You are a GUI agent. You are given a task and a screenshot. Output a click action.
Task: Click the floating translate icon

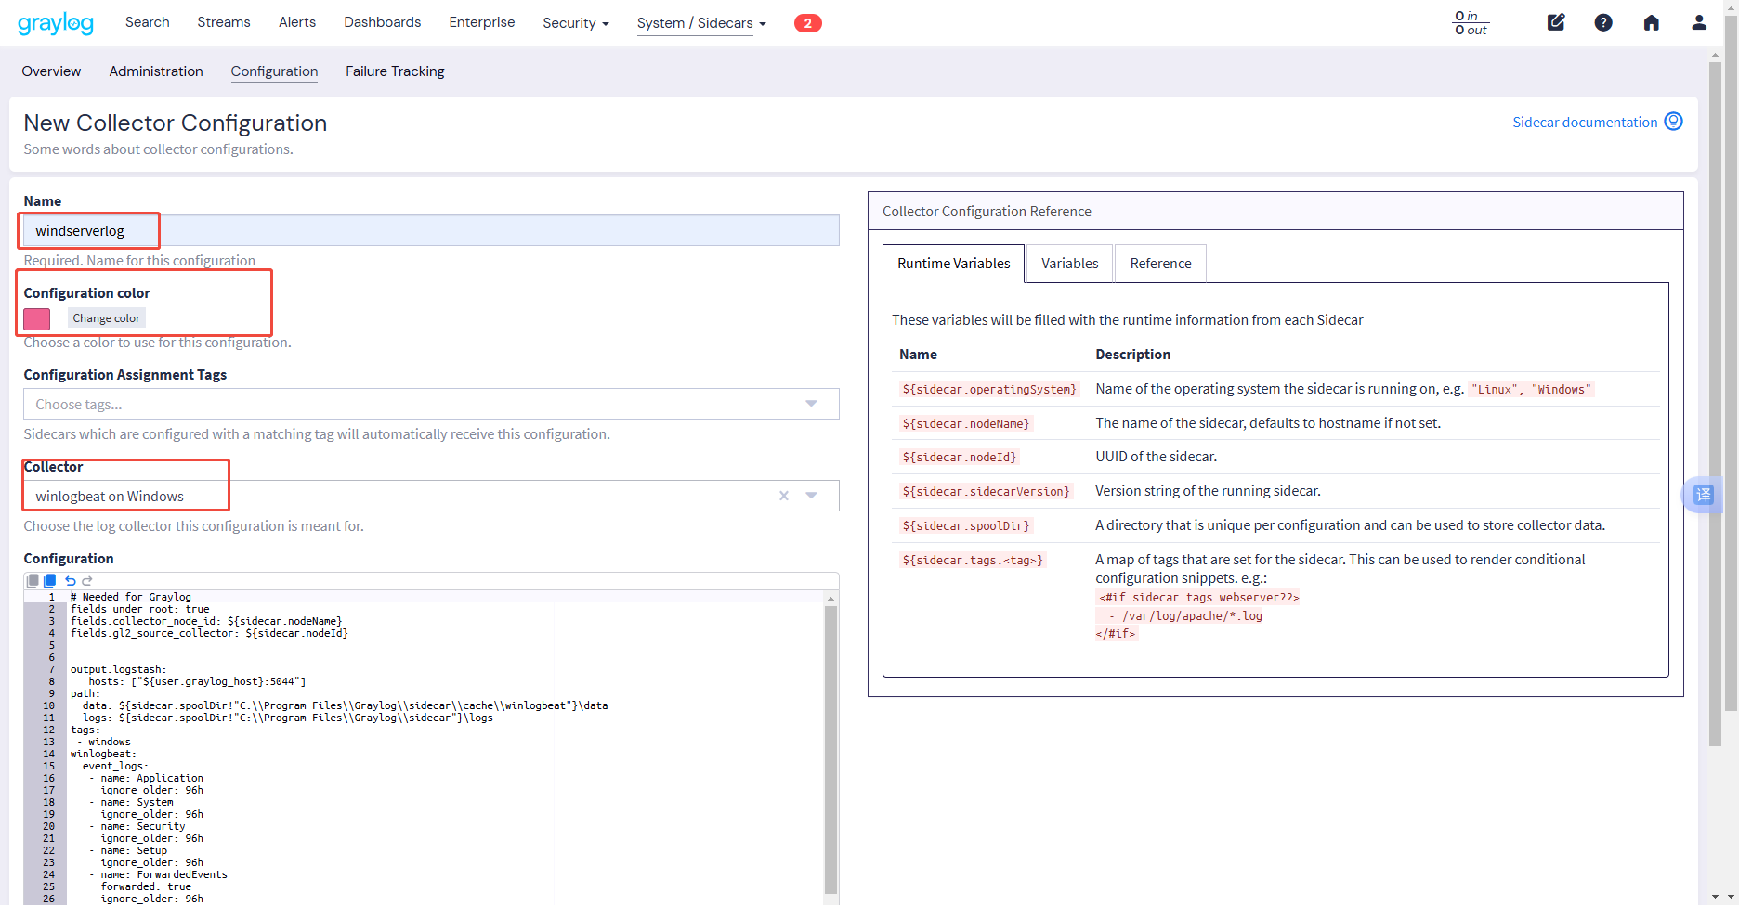pyautogui.click(x=1704, y=495)
